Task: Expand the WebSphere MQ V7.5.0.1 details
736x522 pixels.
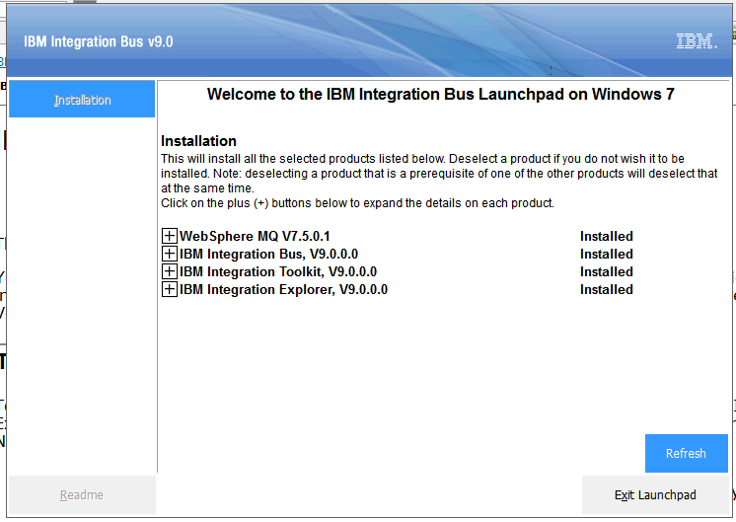Action: (170, 236)
